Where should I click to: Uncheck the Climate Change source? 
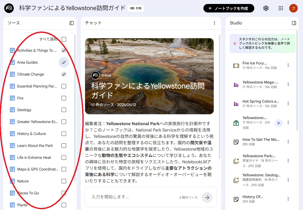click(64, 74)
